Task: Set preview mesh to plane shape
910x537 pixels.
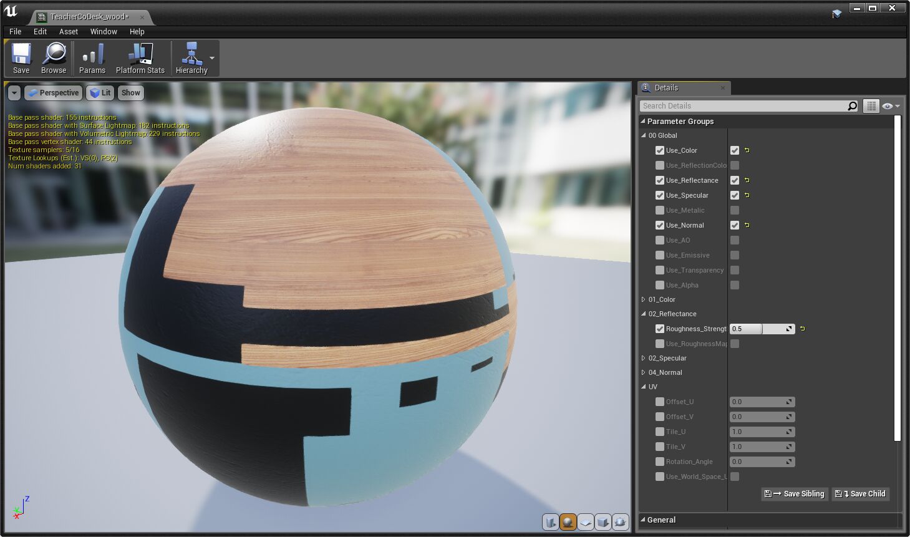Action: tap(585, 521)
